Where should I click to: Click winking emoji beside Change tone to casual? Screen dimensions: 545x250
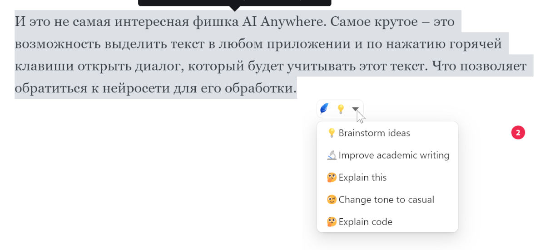(332, 200)
